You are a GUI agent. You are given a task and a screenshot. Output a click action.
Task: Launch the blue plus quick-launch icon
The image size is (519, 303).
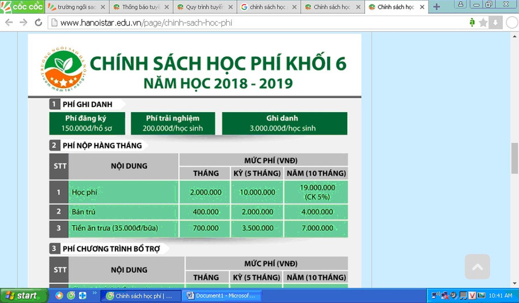tap(82, 296)
